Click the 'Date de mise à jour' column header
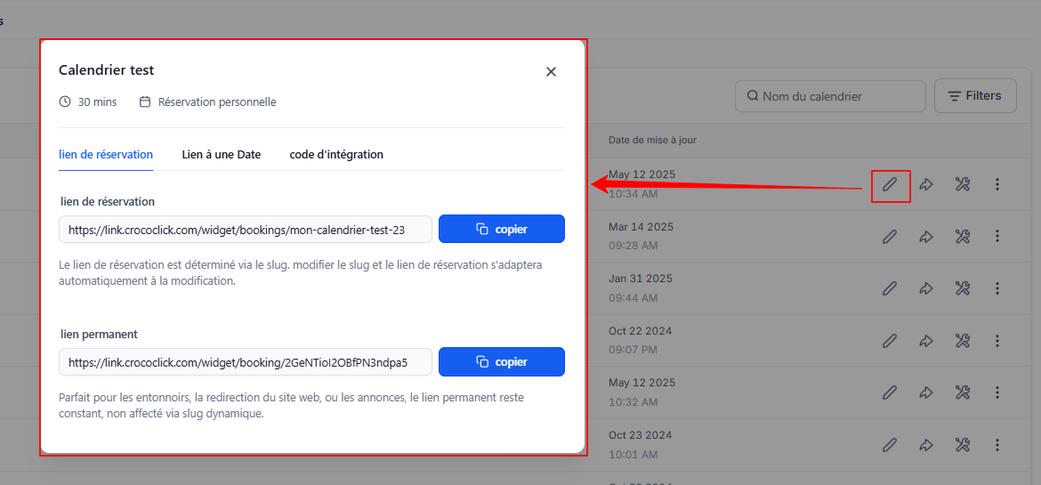The height and width of the screenshot is (485, 1041). [652, 141]
